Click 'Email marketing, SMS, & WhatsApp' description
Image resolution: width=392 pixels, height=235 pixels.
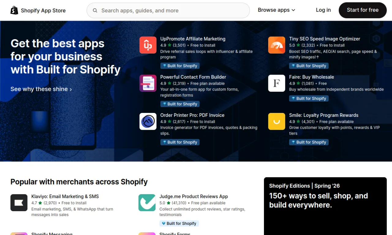[72, 212]
